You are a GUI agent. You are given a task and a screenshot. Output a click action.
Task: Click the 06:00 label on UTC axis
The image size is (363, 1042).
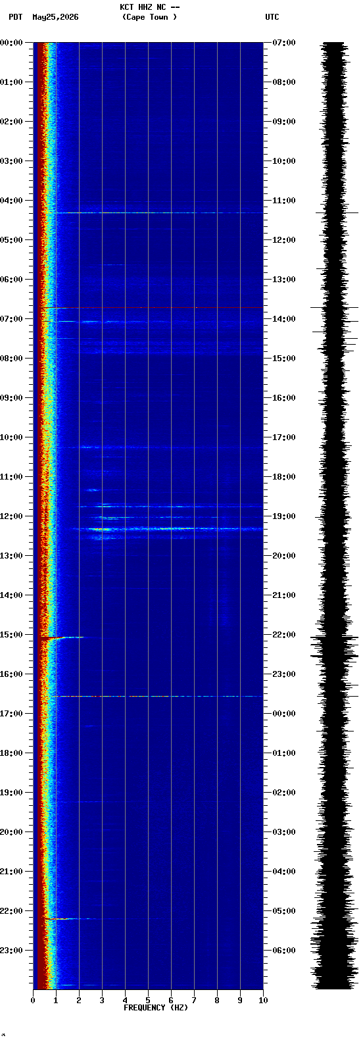284,951
